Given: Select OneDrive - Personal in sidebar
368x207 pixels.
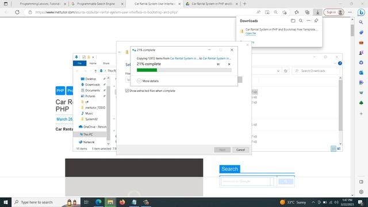Looking at the screenshot, I should (93, 126).
